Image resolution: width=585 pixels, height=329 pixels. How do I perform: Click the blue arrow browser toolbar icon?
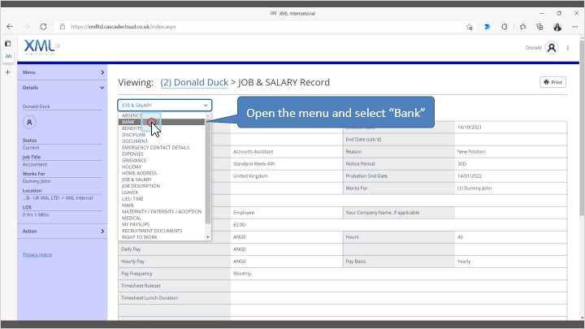[487, 27]
